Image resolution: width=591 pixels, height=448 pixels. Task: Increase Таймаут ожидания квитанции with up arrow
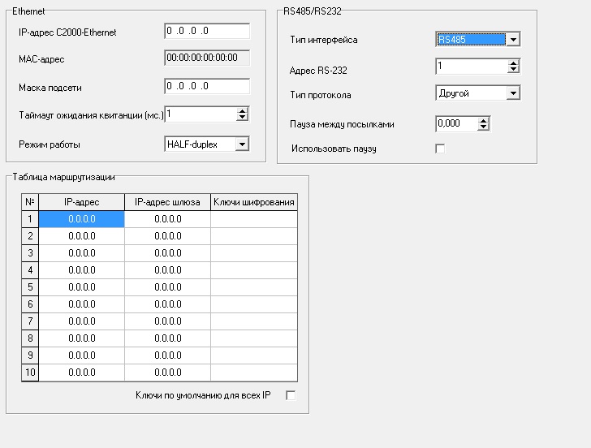242,112
